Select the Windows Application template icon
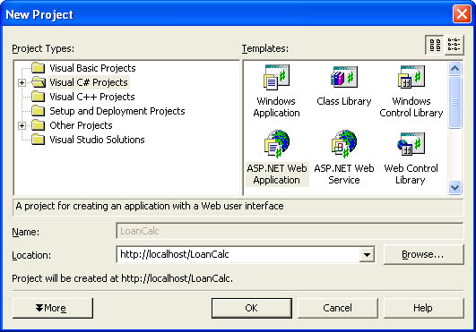 click(276, 77)
